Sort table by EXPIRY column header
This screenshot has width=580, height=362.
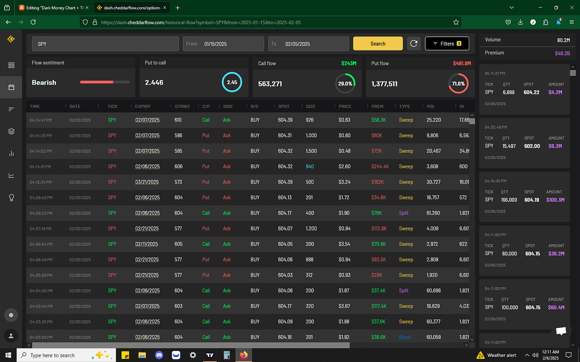tap(143, 106)
